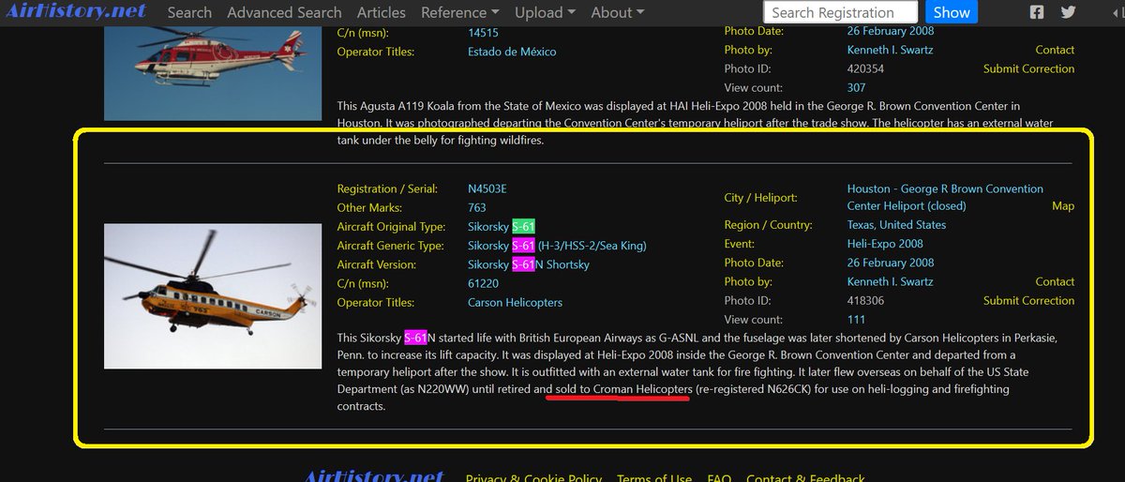Viewport: 1125px width, 482px height.
Task: Open Heli-Expo 2008 event link
Action: 885,244
